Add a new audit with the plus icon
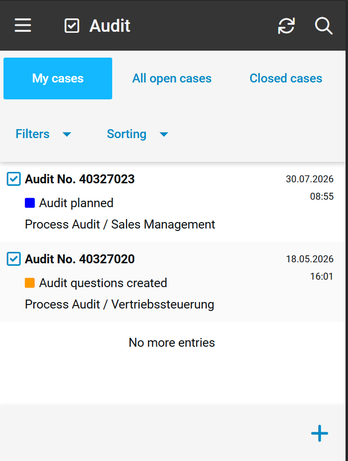 [x=320, y=433]
